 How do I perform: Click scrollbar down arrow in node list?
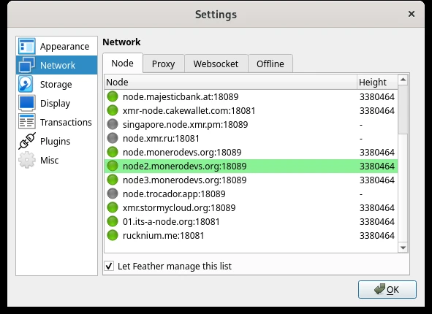point(403,248)
